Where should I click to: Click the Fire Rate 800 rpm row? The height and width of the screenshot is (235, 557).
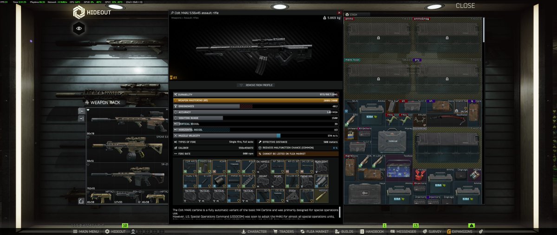pos(214,153)
